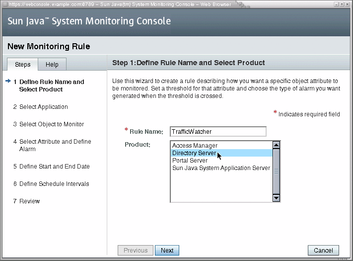The image size is (353, 261).
Task: Click step 3 Select Object to Monitor
Action: click(49, 124)
